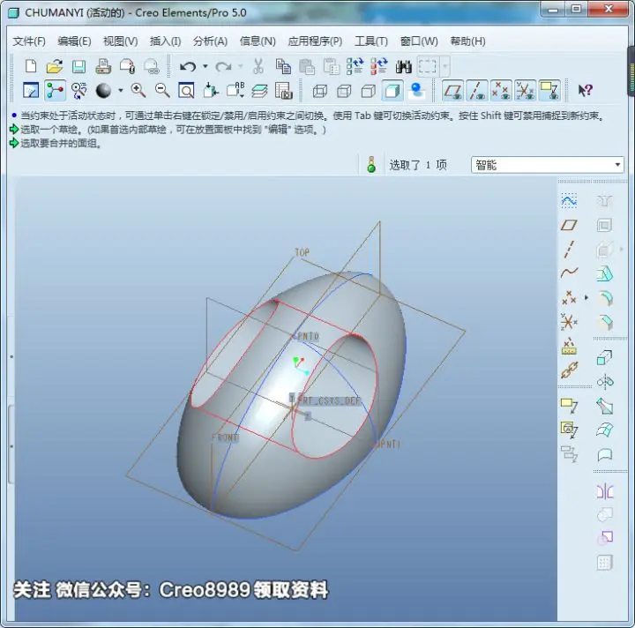The image size is (635, 628).
Task: Open the 分析(A) menu
Action: (x=210, y=41)
